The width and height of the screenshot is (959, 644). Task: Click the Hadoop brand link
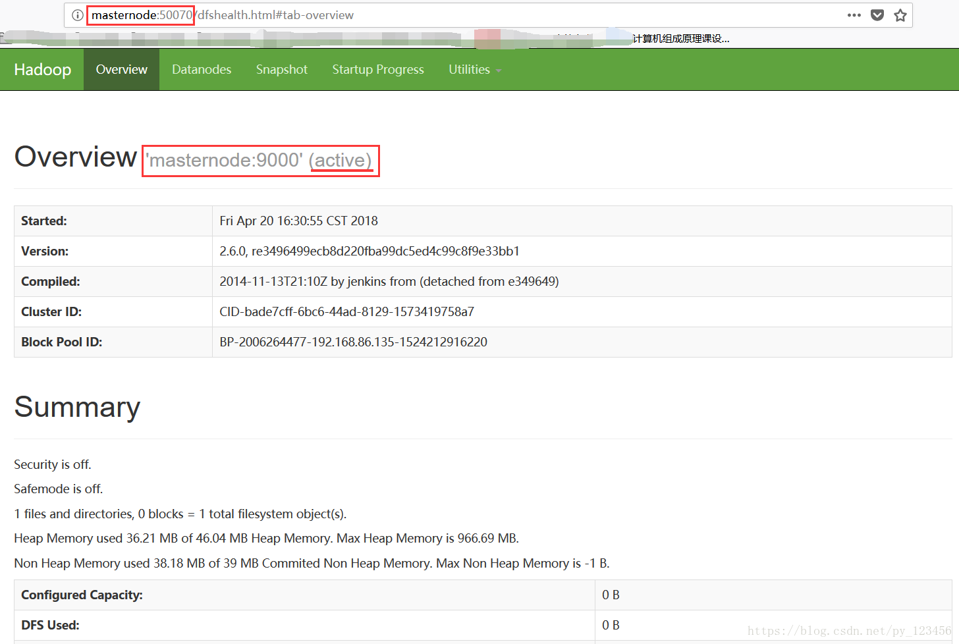click(x=43, y=69)
